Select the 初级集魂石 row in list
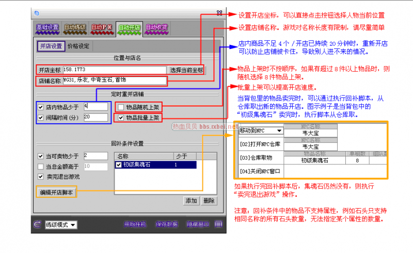The image size is (413, 253). [155, 165]
